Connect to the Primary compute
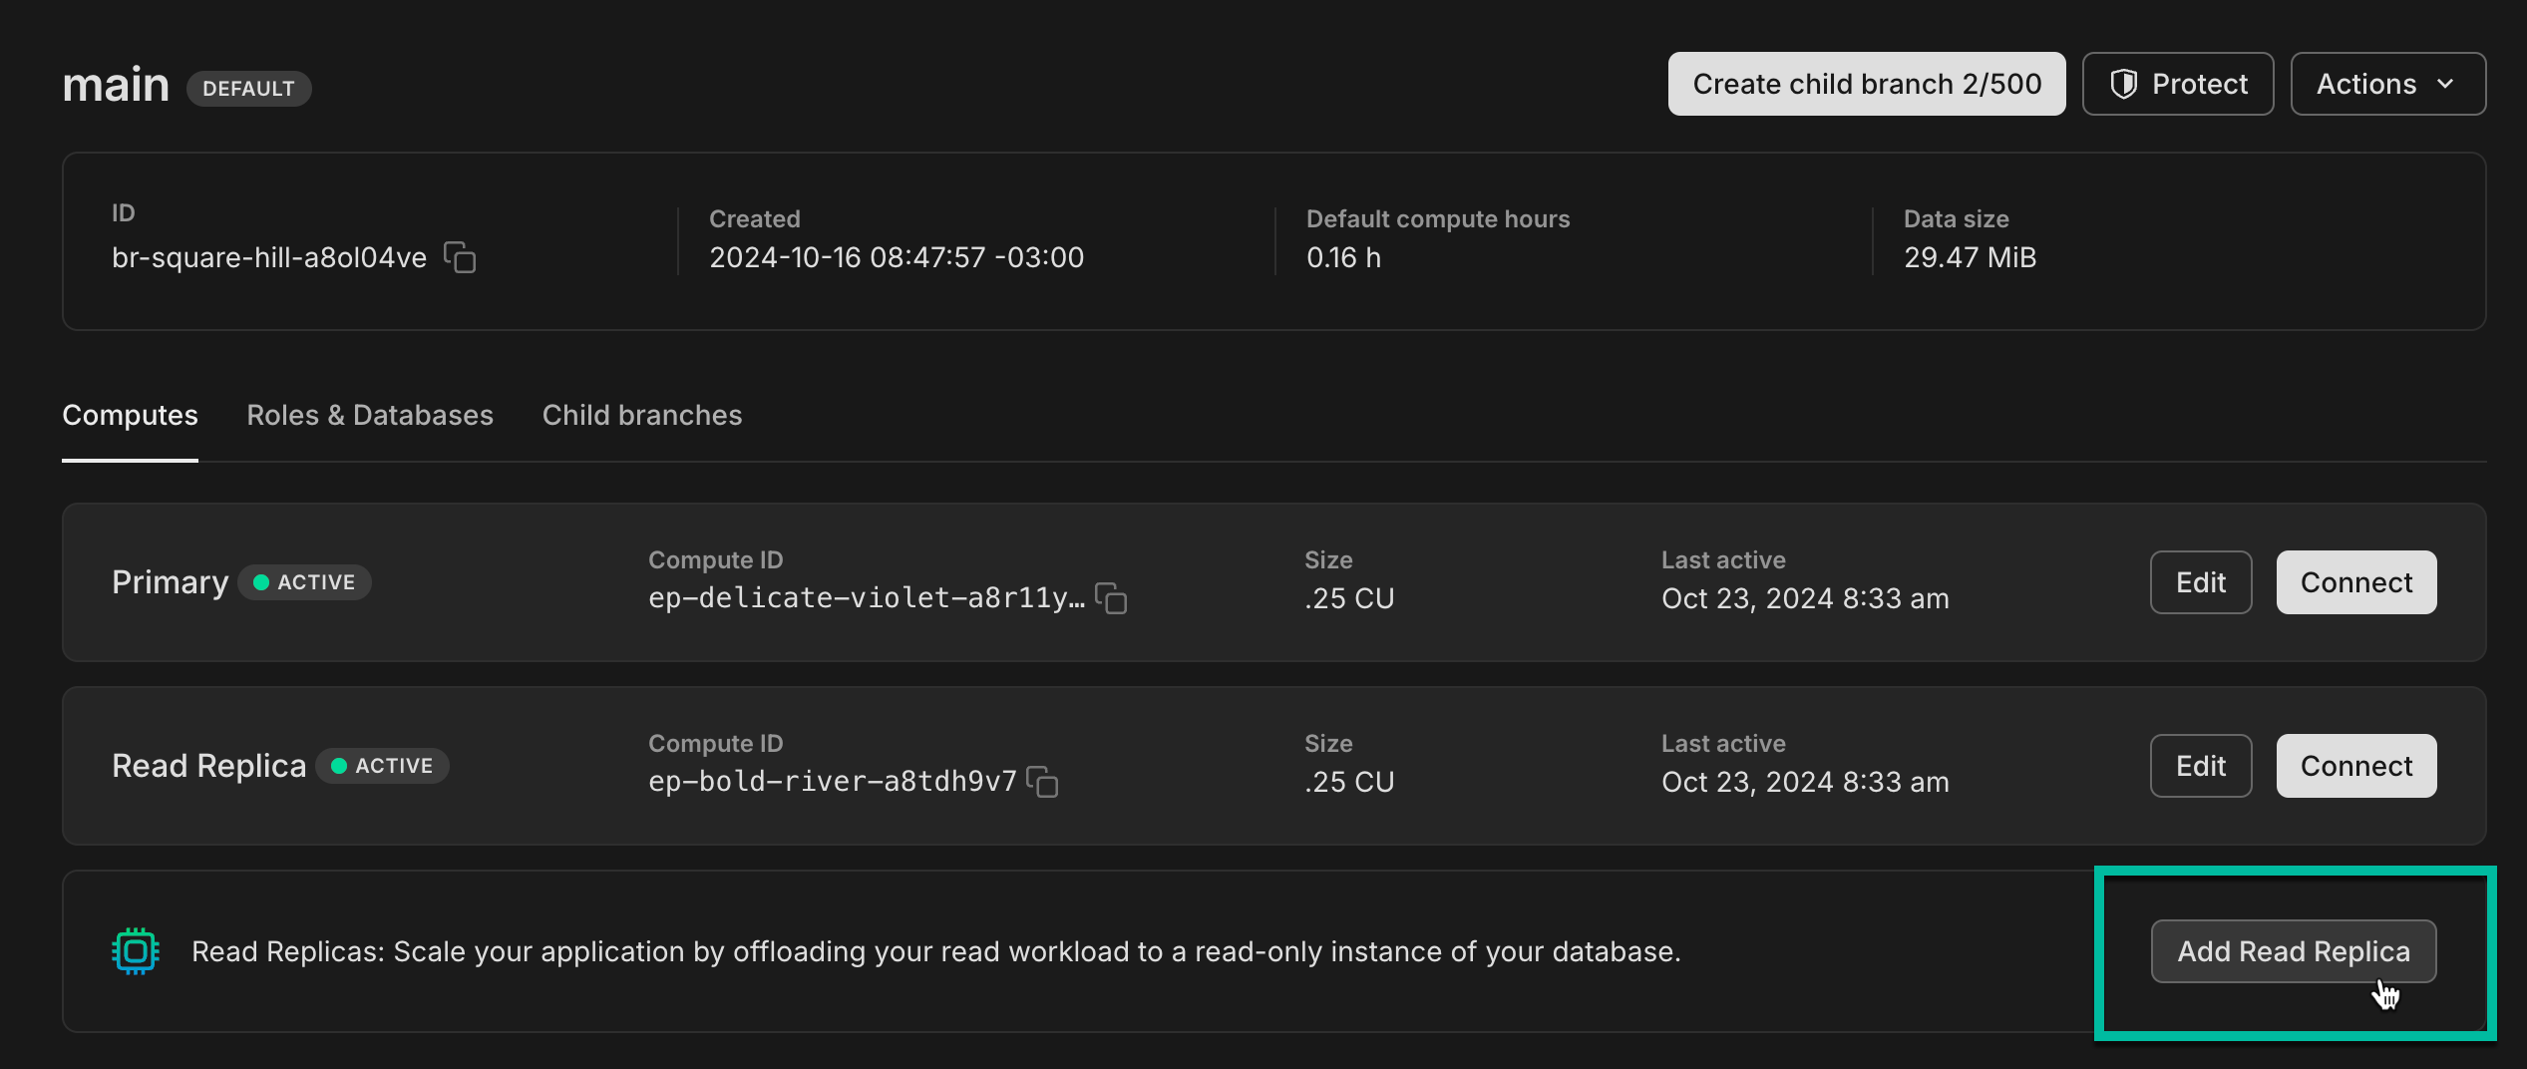 [x=2355, y=582]
